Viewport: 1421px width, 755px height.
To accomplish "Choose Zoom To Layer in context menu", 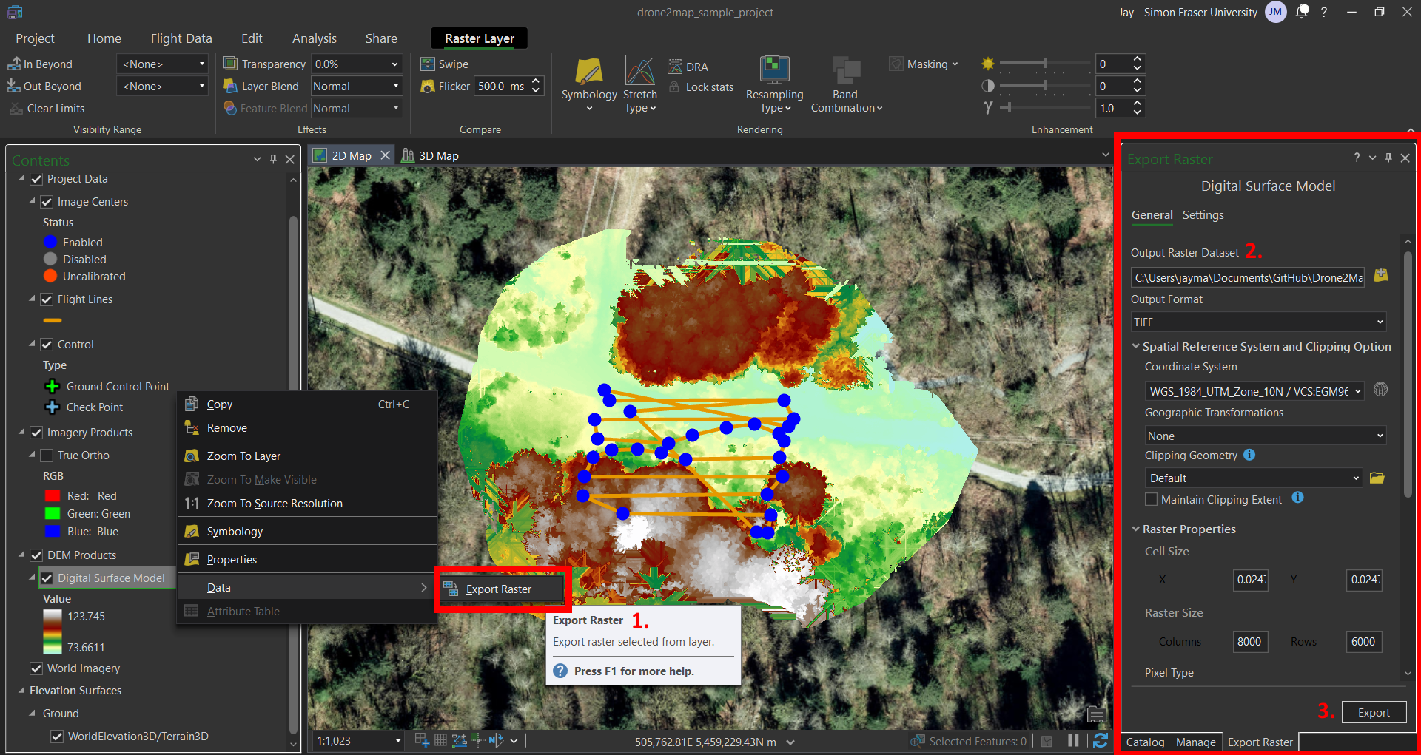I will (x=243, y=456).
